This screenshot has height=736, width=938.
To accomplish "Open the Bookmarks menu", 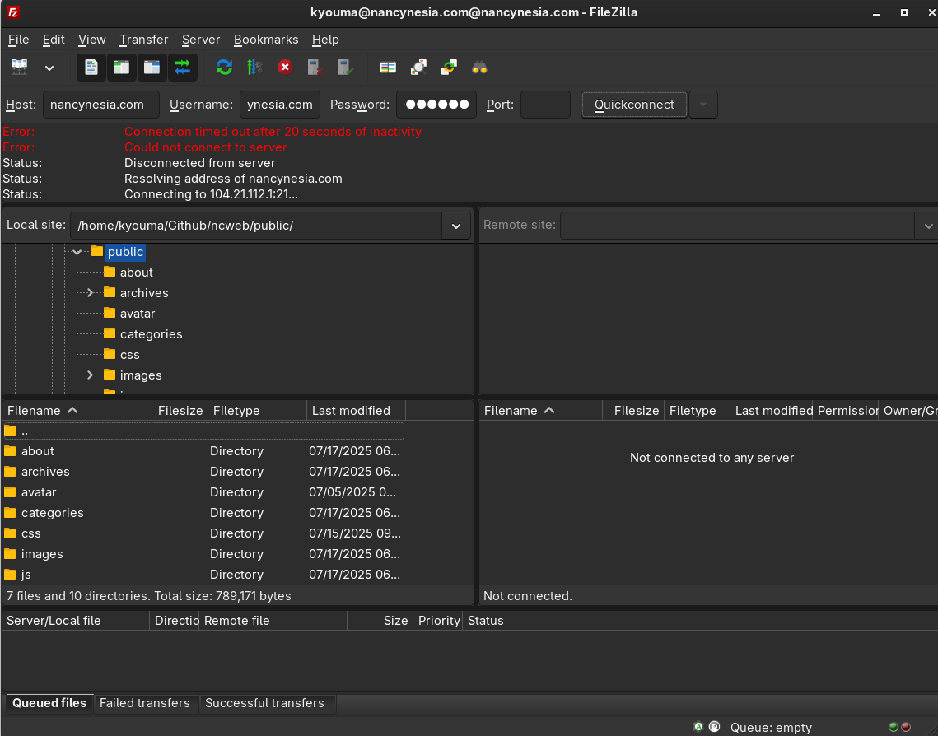I will [266, 40].
